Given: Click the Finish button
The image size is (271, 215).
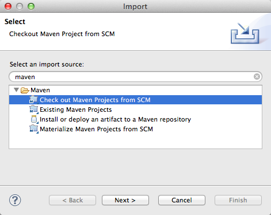Looking at the screenshot, I should pyautogui.click(x=238, y=200).
